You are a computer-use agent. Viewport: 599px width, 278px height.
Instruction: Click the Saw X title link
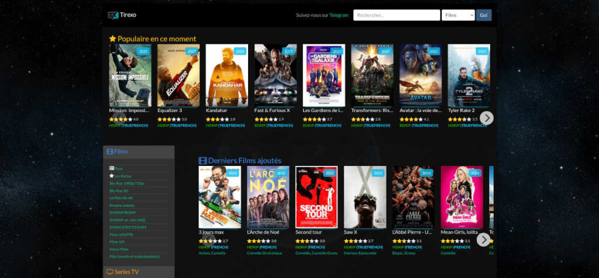tap(350, 232)
